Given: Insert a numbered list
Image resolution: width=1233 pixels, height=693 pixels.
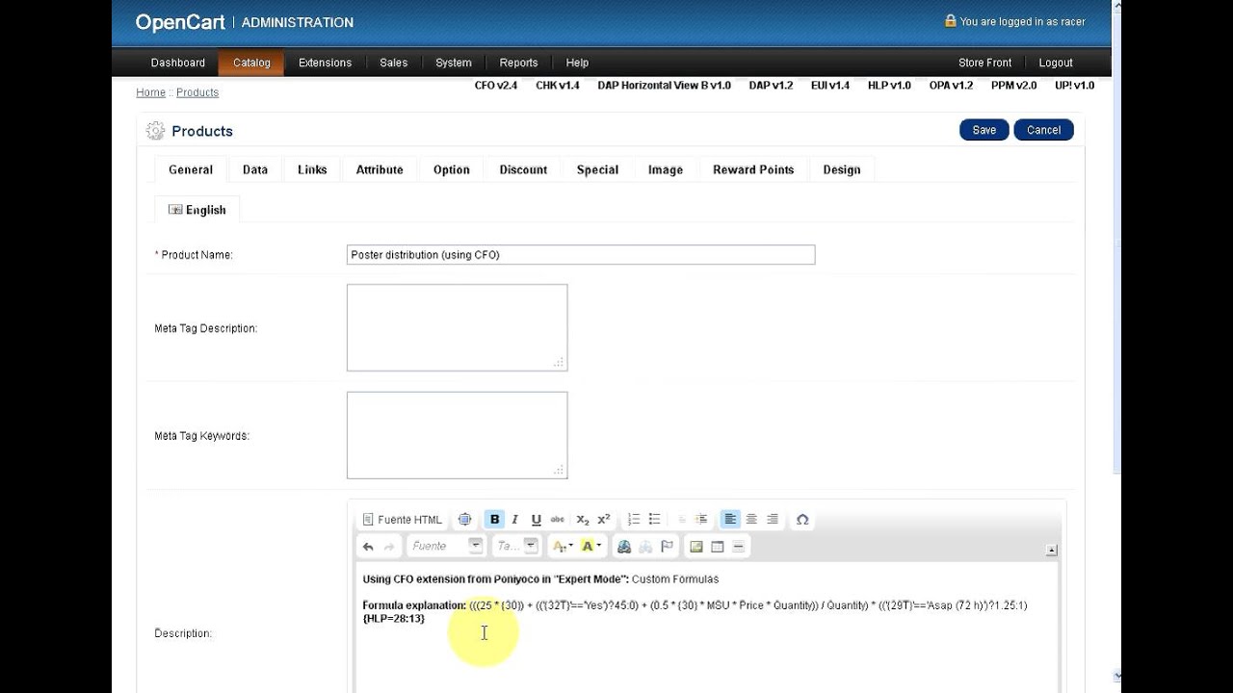Looking at the screenshot, I should coord(633,520).
